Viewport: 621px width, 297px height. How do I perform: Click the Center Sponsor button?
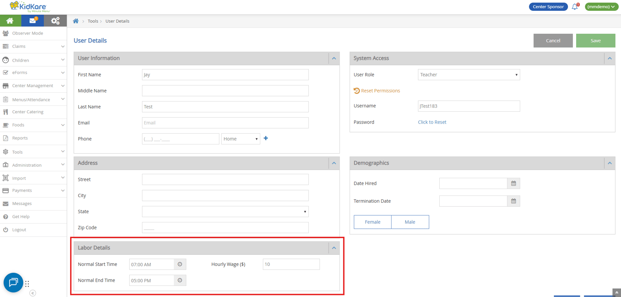pyautogui.click(x=548, y=7)
